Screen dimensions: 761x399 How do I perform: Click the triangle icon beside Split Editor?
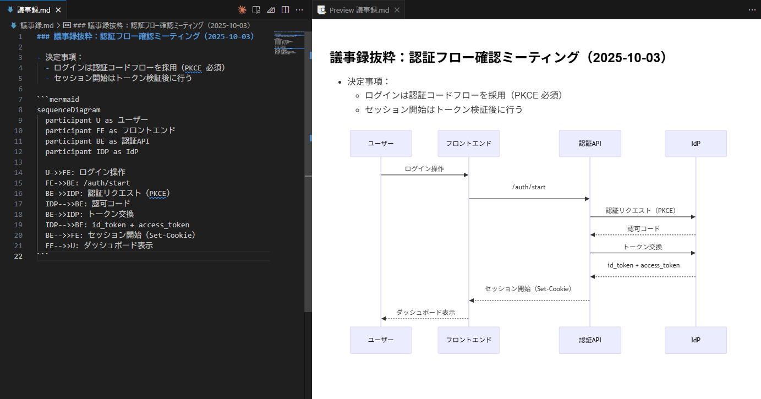coord(271,9)
